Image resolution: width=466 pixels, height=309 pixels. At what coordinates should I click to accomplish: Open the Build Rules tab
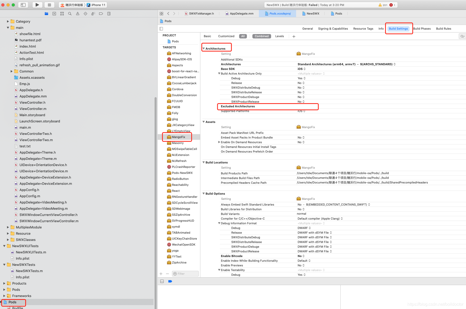coord(444,29)
